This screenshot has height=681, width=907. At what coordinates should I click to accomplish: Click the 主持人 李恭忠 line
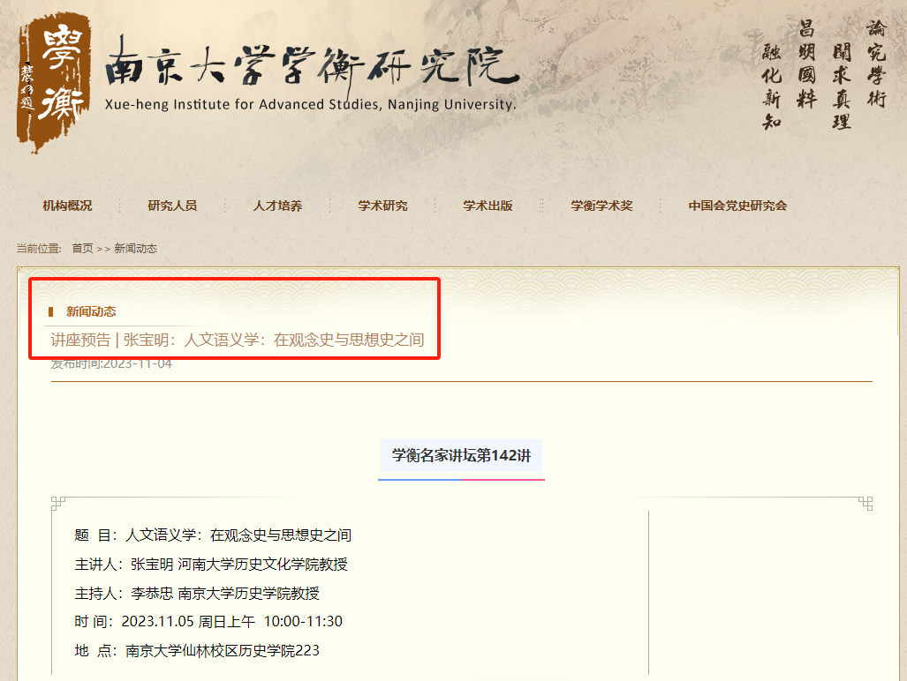pyautogui.click(x=197, y=593)
